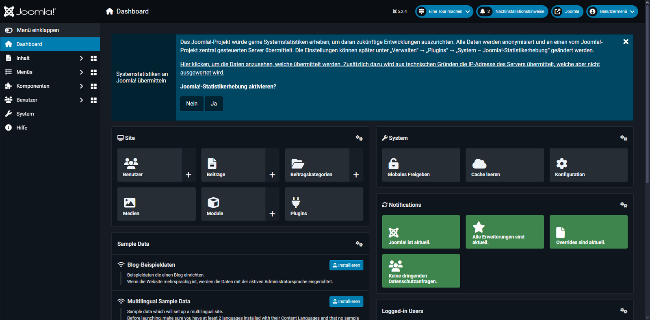Expand the Menüs submenu chevron
Viewport: 650px width, 320px height.
tap(81, 72)
